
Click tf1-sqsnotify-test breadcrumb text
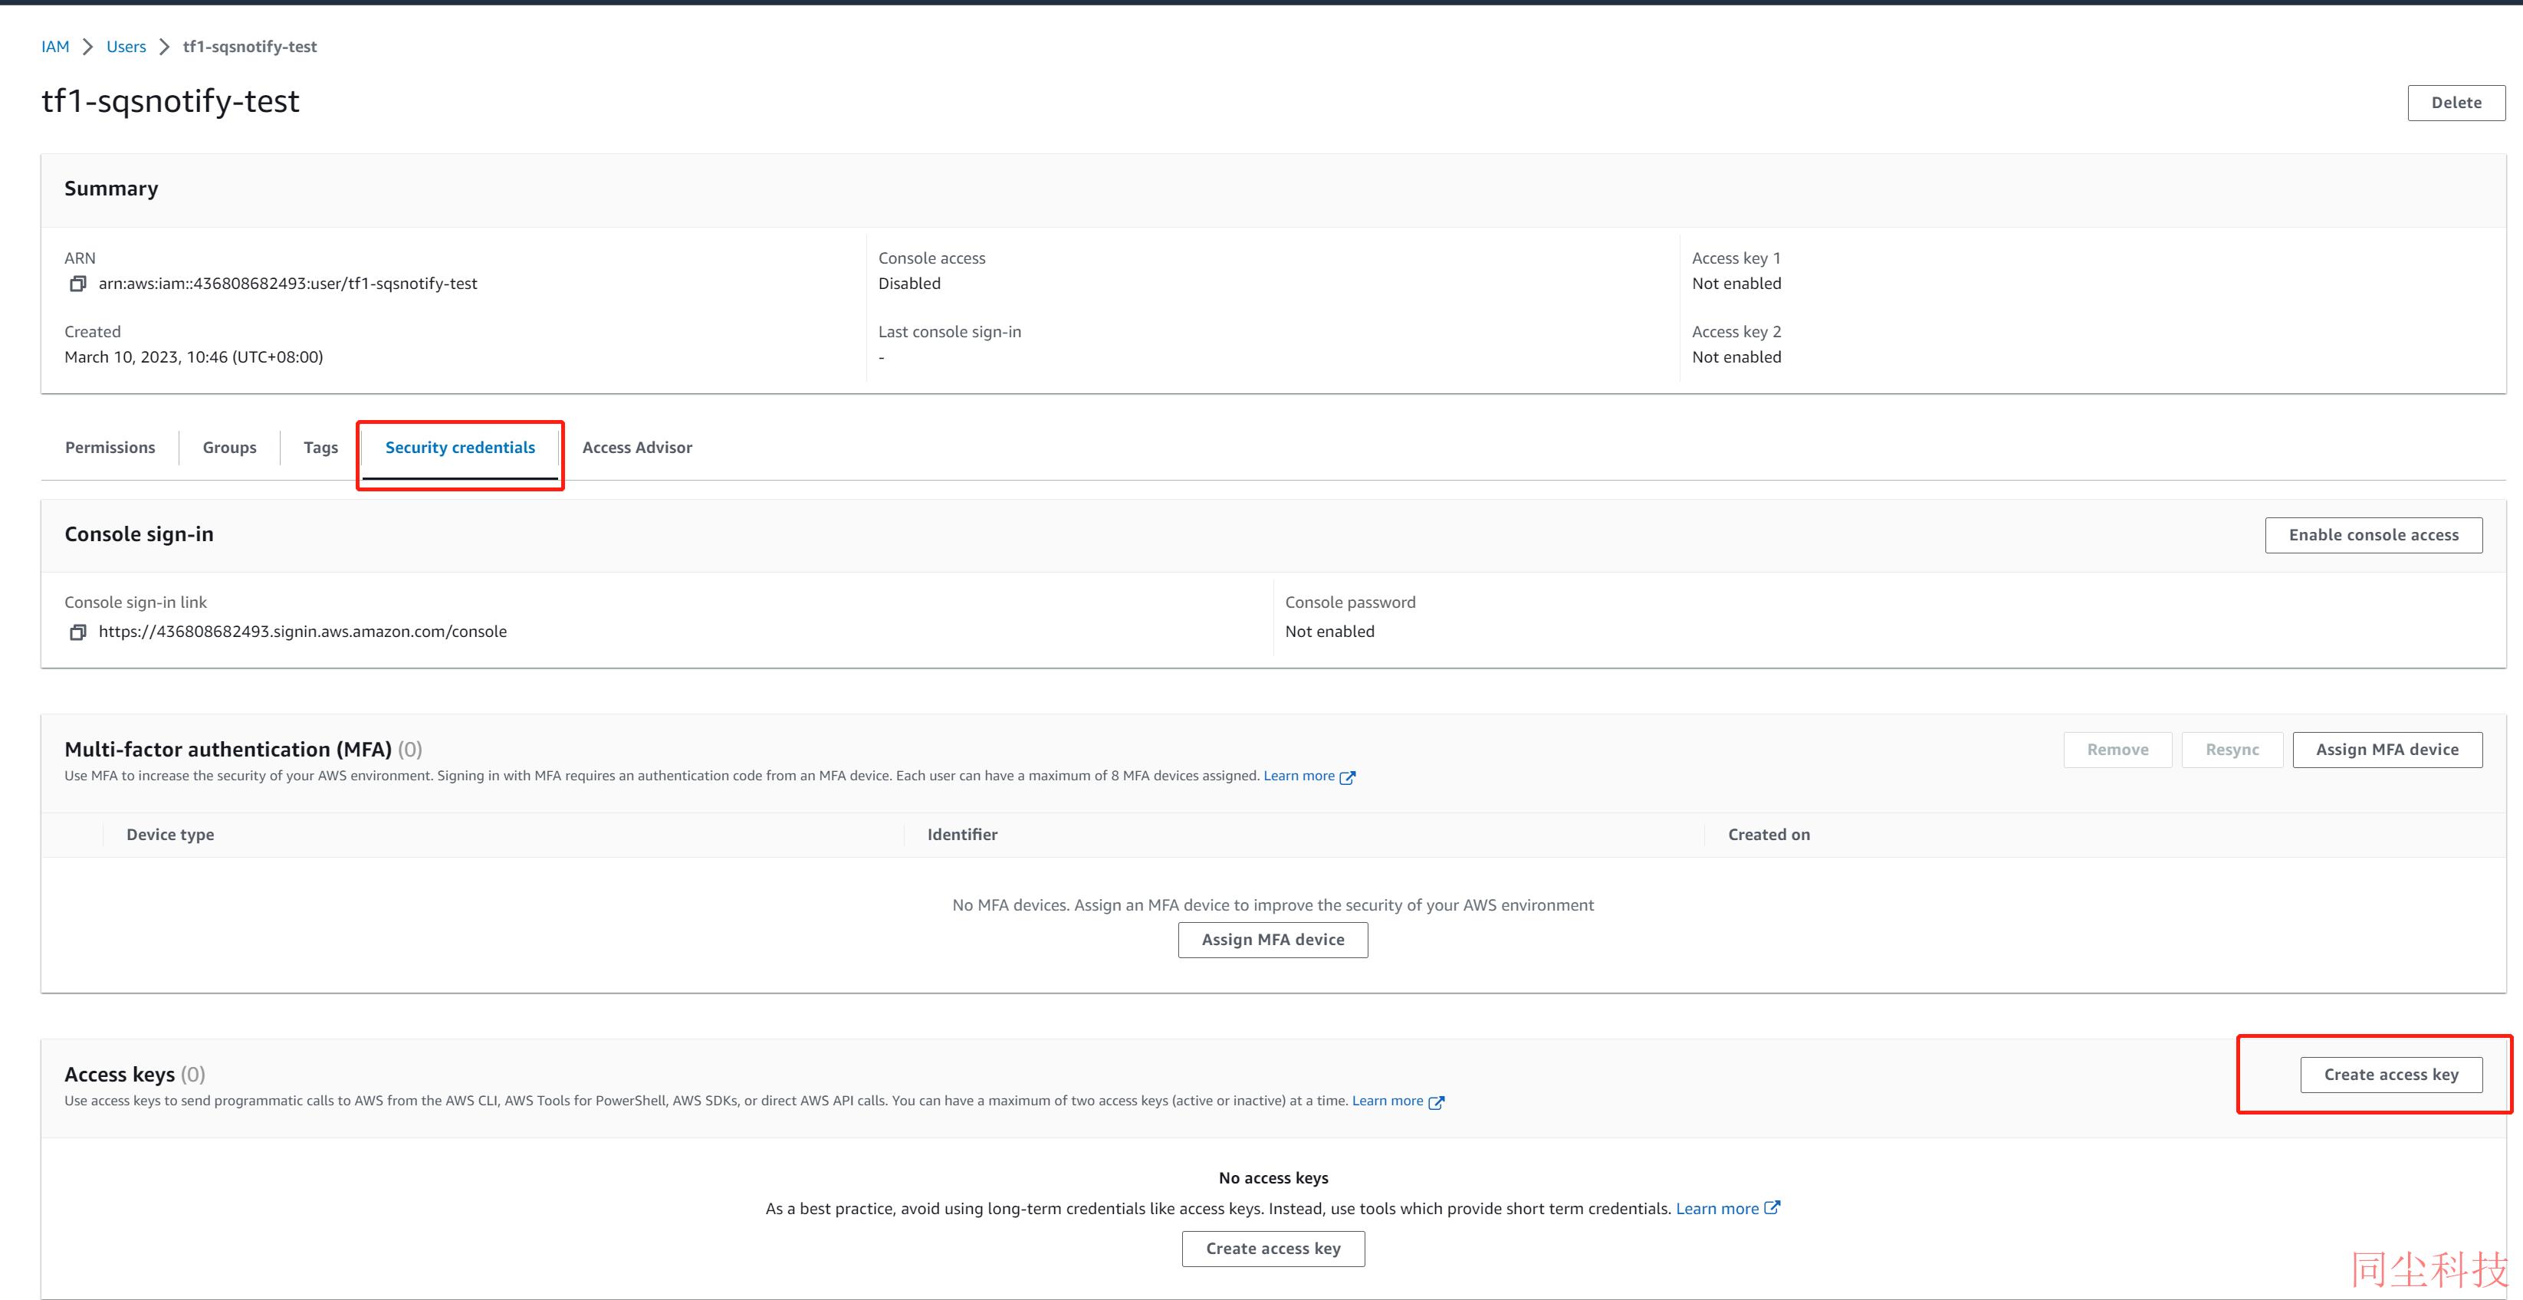250,47
